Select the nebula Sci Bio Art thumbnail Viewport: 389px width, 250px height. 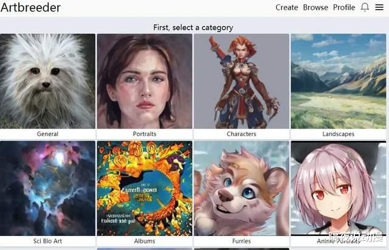(47, 188)
